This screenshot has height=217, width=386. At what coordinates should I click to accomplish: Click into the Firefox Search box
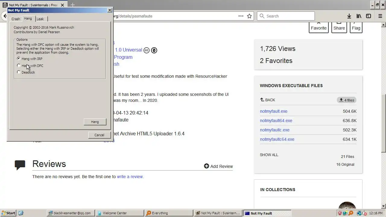pyautogui.click(x=286, y=16)
